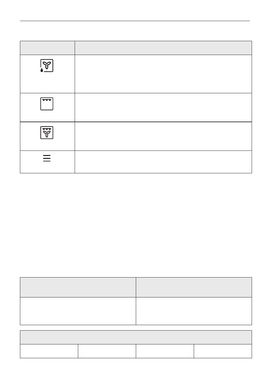The height and width of the screenshot is (383, 270).
Task: Select the grill icon with three triangles
Action: pos(47,104)
